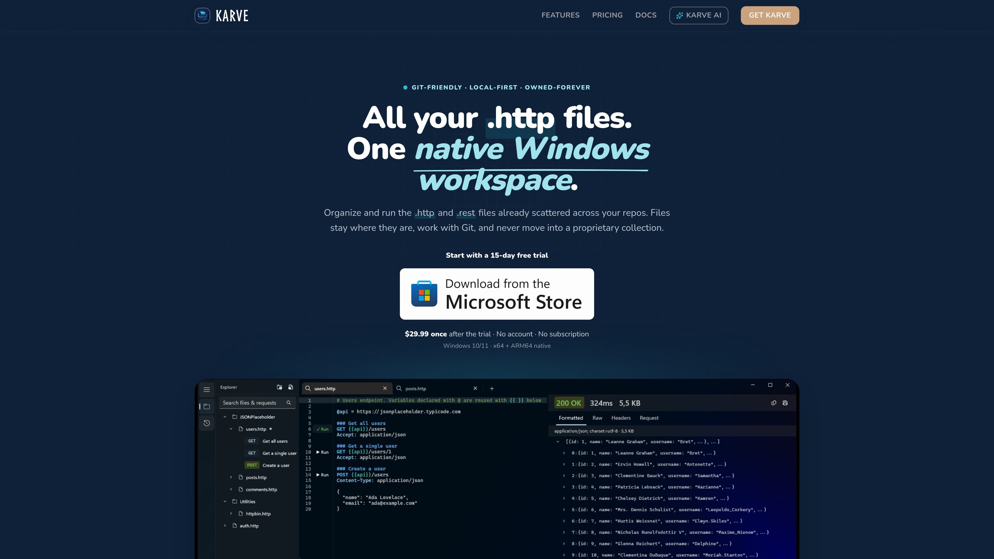Click the Karve AI button
The height and width of the screenshot is (559, 994).
699,16
